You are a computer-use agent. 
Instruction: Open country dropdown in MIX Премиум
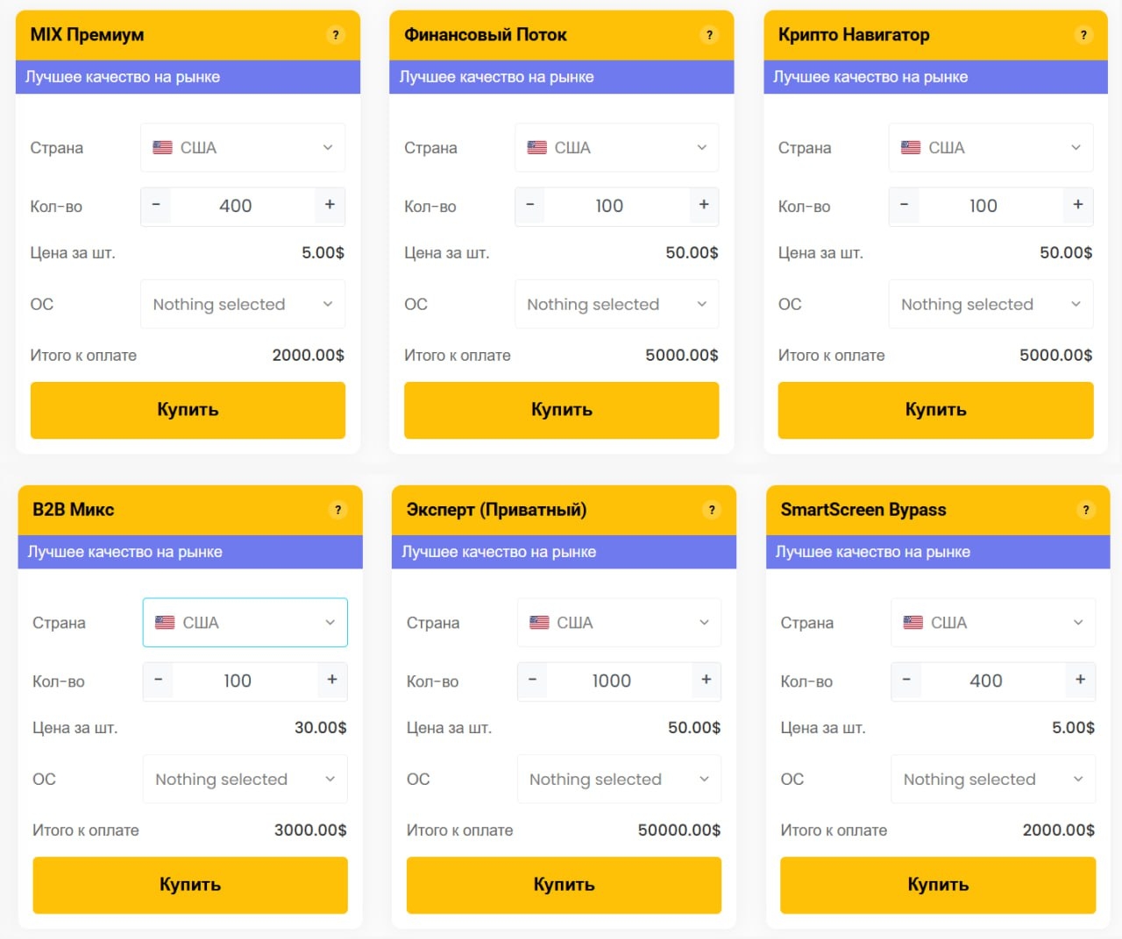pos(243,148)
